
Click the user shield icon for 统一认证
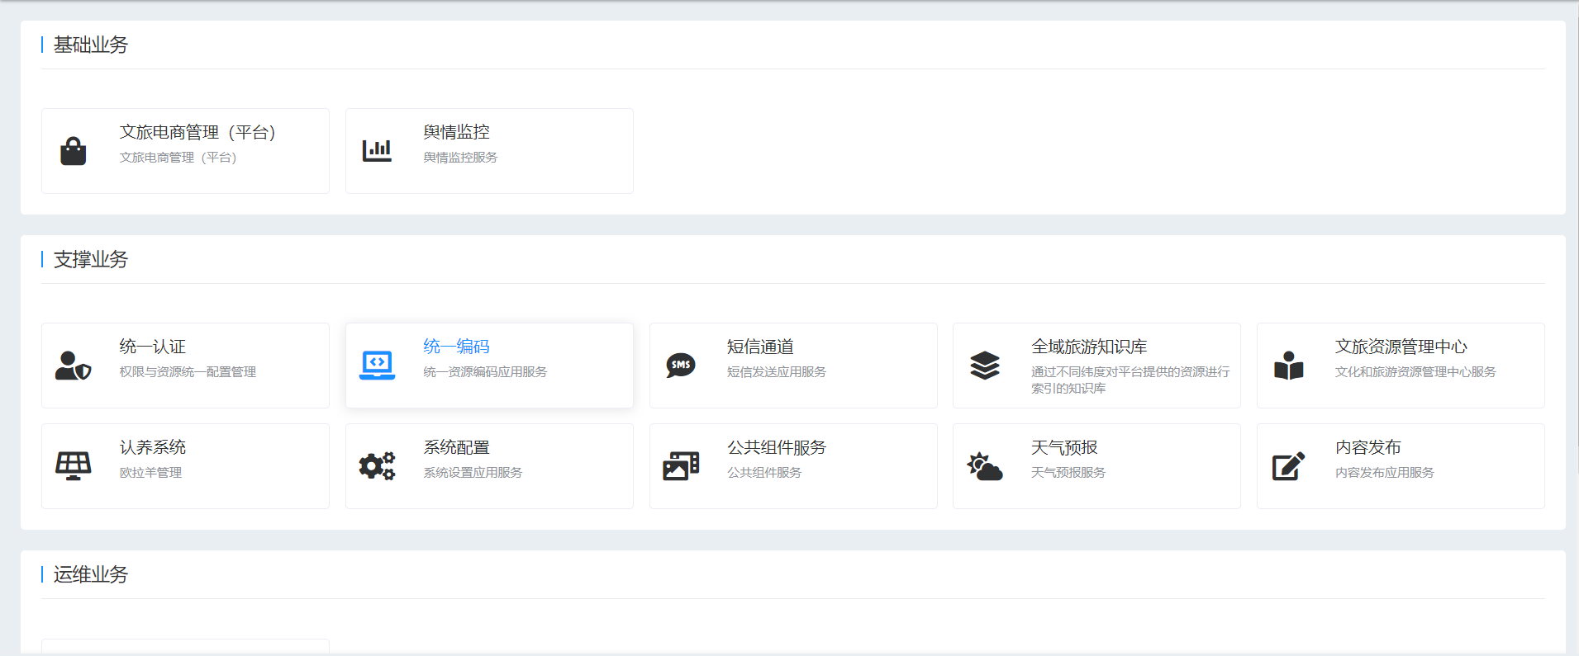(x=74, y=366)
